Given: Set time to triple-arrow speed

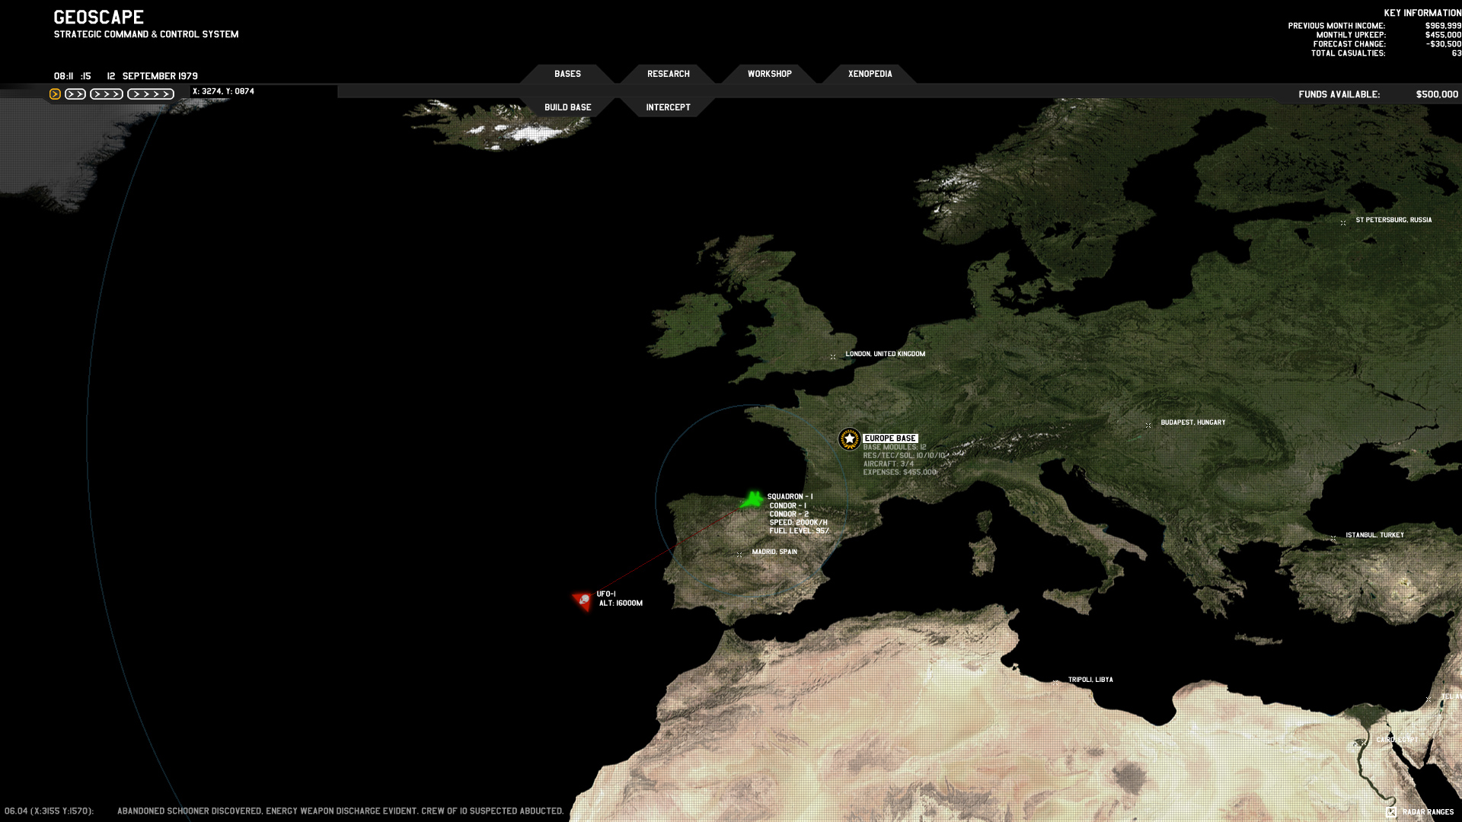Looking at the screenshot, I should (107, 94).
